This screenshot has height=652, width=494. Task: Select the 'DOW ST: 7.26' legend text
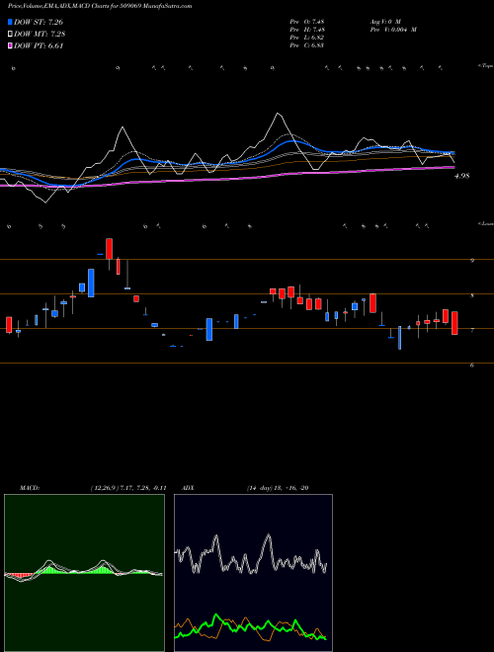39,22
